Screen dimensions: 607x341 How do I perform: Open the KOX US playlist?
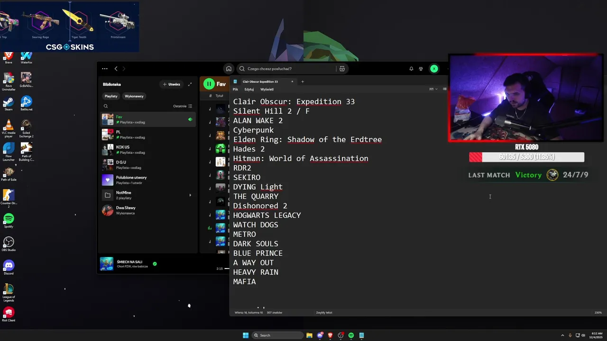click(x=148, y=150)
